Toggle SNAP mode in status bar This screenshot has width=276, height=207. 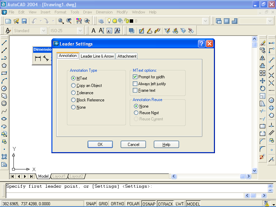pyautogui.click(x=91, y=204)
